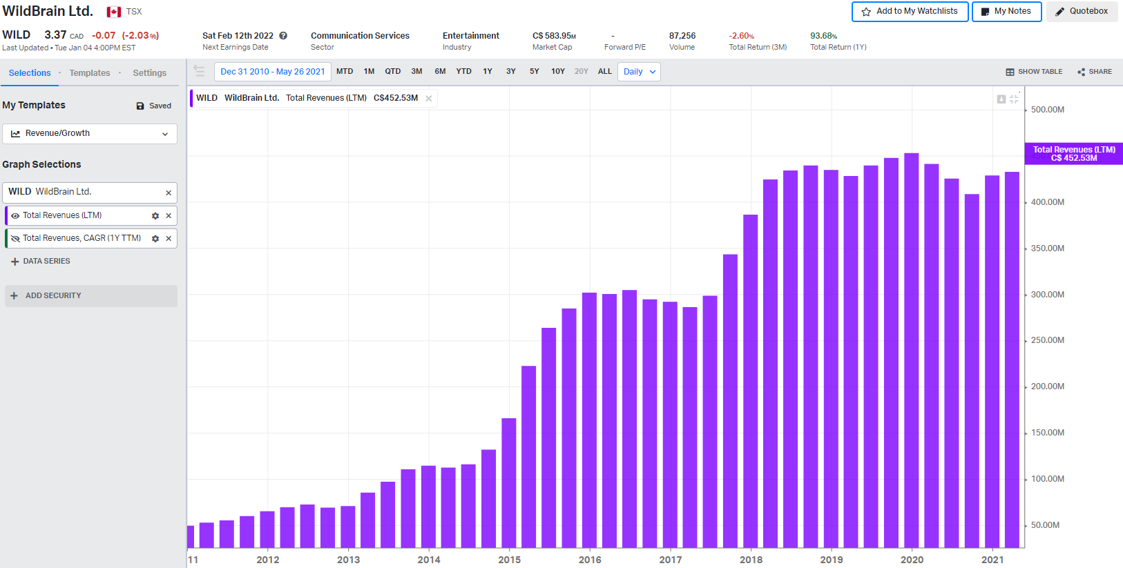Click the Saved label
The height and width of the screenshot is (568, 1123).
pos(160,106)
